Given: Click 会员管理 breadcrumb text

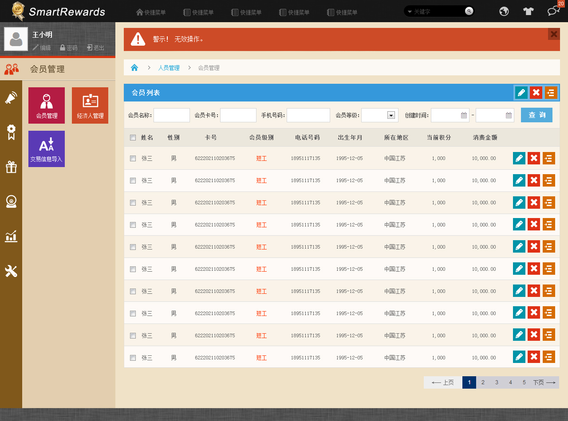Looking at the screenshot, I should point(209,68).
